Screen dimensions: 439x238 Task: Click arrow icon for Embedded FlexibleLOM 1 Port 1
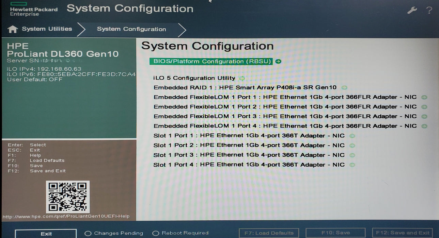(424, 97)
